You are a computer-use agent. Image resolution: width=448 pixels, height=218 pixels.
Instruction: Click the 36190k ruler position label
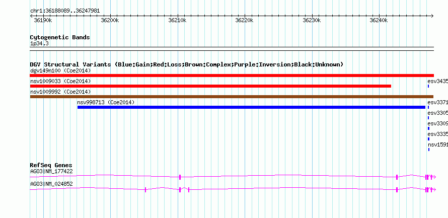coord(43,20)
